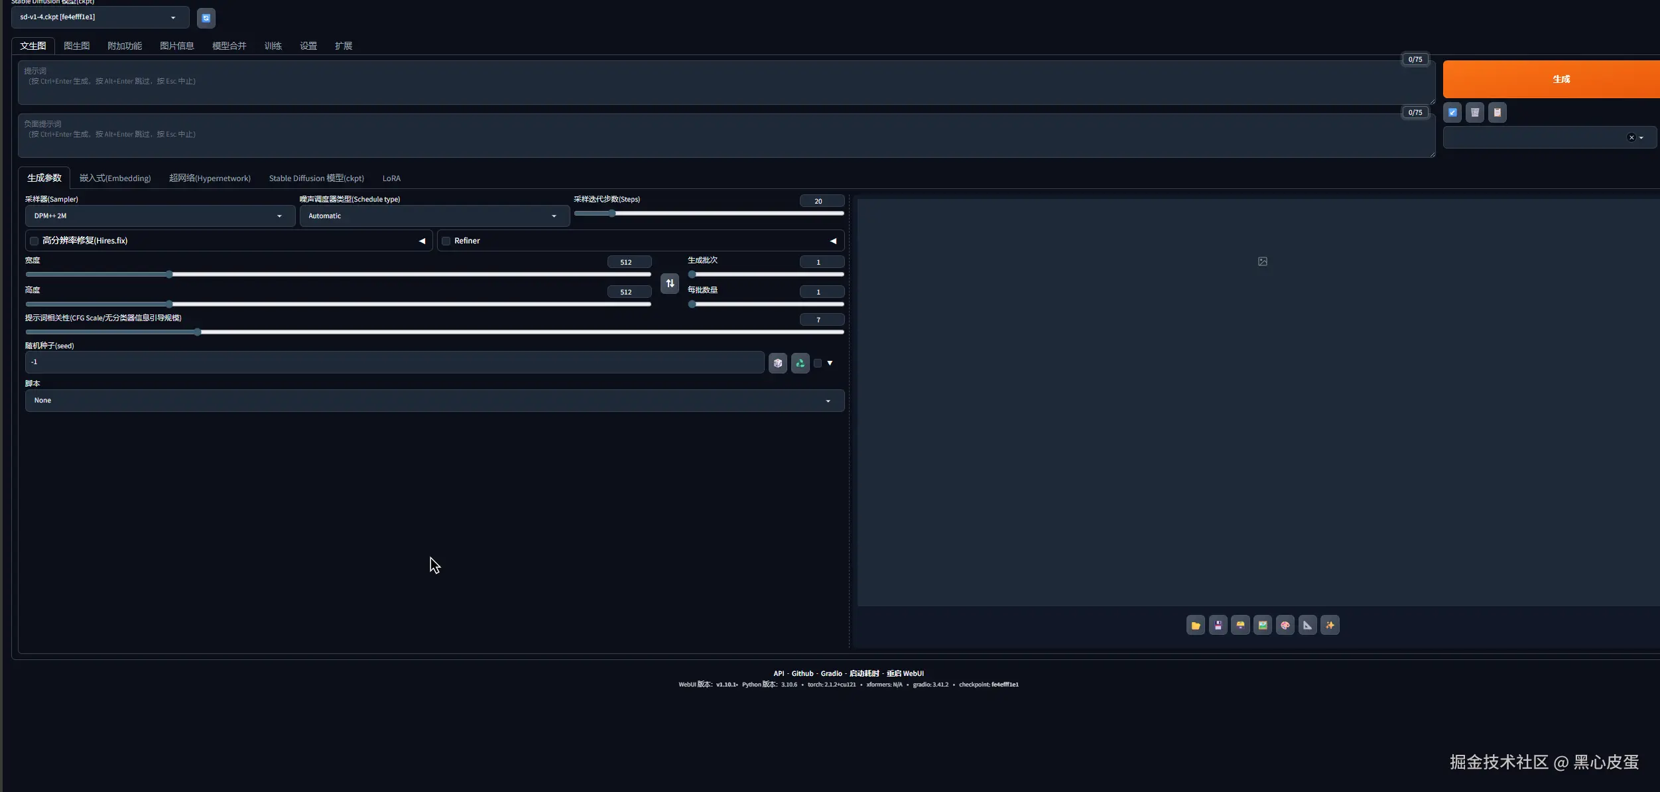Expand the script dropdown showing None

click(x=434, y=400)
